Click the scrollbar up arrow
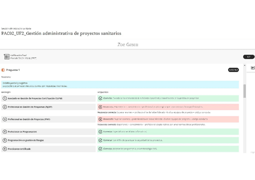 (245, 65)
